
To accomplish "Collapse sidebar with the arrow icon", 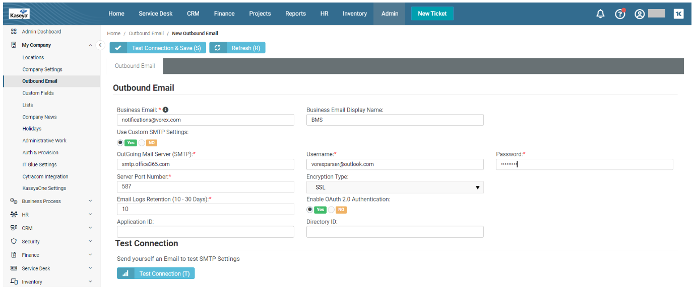I will point(100,45).
